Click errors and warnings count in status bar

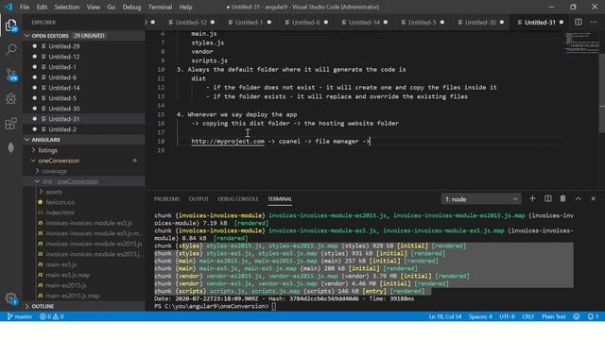click(x=51, y=316)
